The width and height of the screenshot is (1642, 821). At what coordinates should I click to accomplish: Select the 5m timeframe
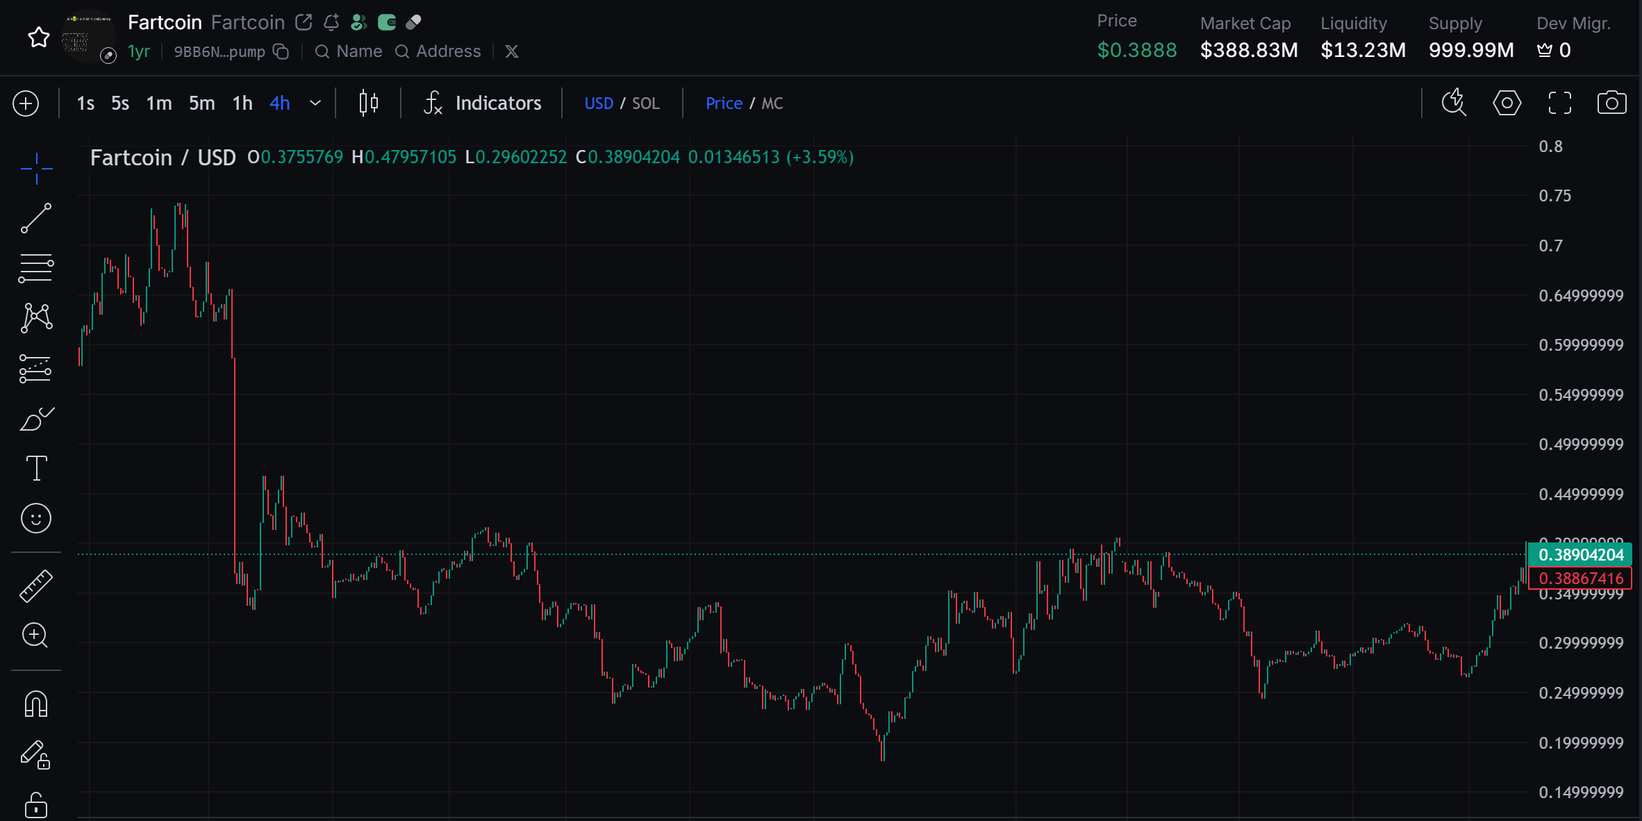[201, 103]
